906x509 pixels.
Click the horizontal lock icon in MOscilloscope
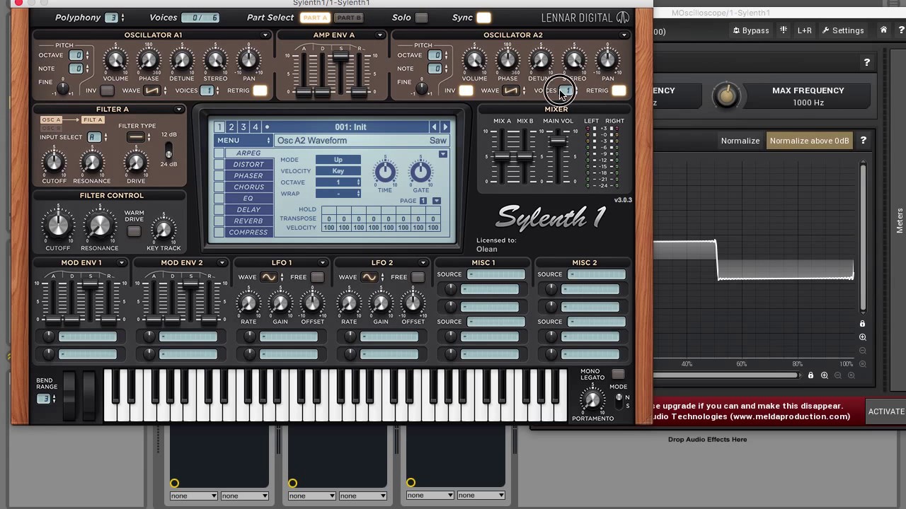coord(810,375)
